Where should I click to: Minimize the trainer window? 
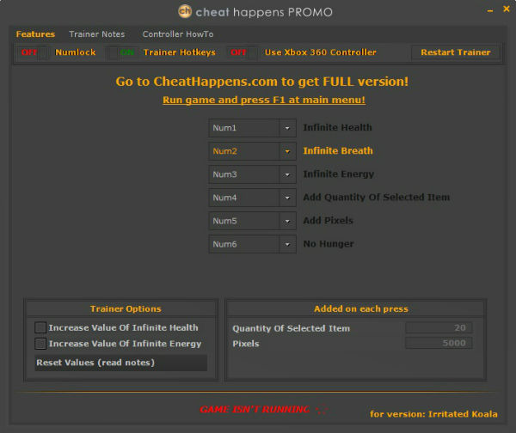(x=490, y=10)
